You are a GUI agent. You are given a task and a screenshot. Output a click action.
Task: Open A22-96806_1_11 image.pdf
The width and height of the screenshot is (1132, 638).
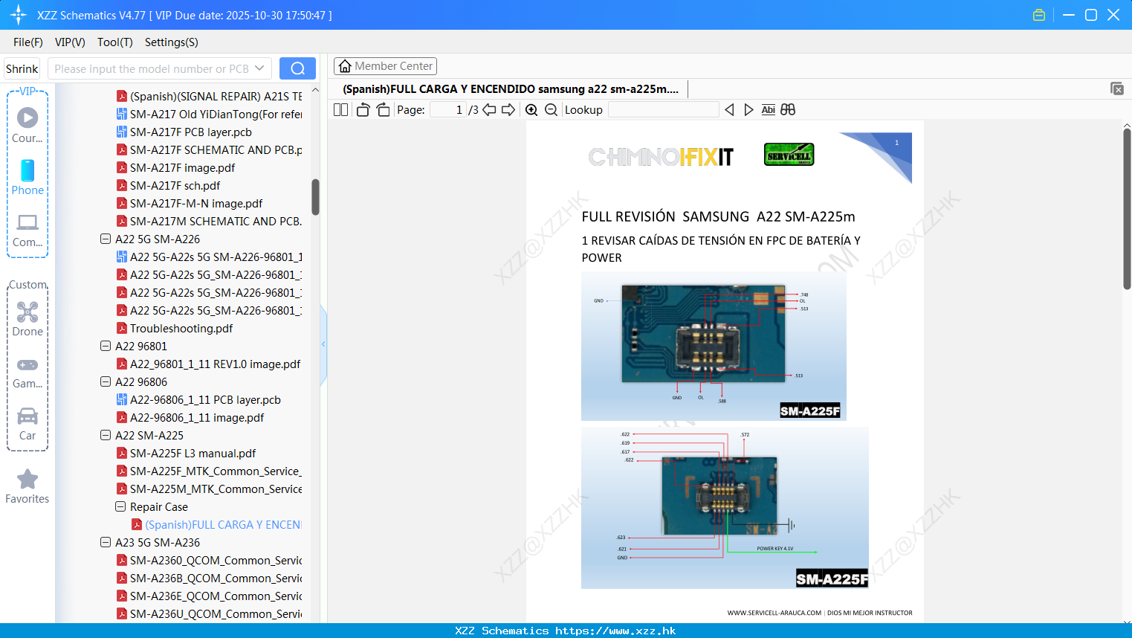click(x=197, y=417)
